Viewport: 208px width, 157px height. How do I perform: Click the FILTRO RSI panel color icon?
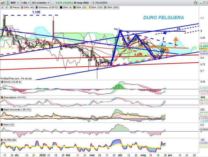[2, 140]
